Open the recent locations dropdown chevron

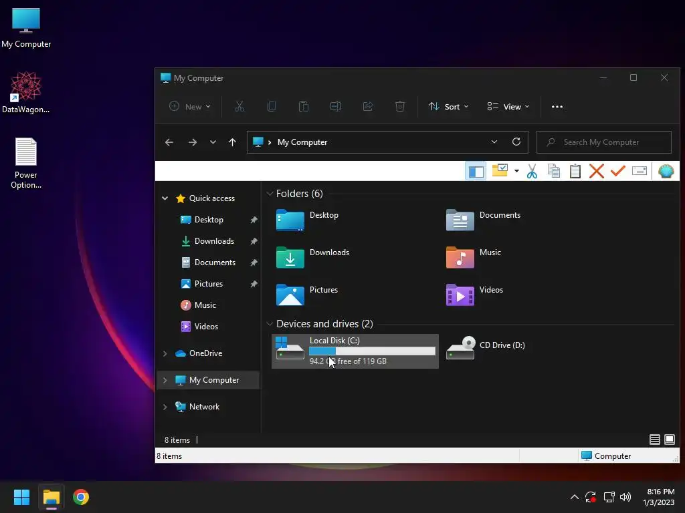pos(213,142)
